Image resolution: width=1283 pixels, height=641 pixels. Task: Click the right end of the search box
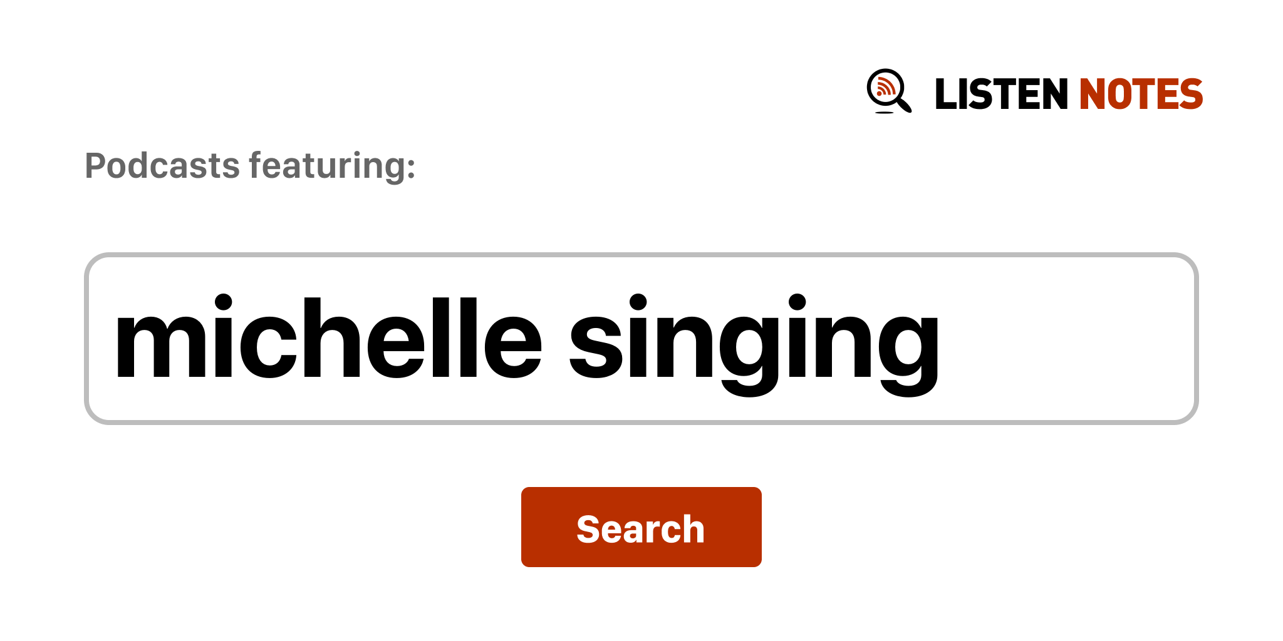click(x=1178, y=339)
